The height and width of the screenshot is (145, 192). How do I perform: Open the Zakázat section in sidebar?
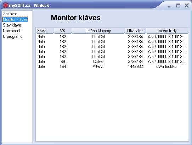pos(10,14)
